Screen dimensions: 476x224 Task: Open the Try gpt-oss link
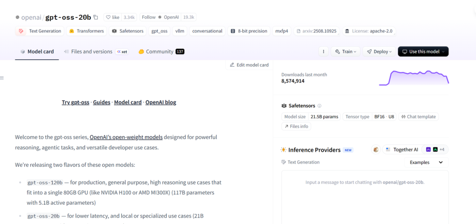tap(76, 102)
